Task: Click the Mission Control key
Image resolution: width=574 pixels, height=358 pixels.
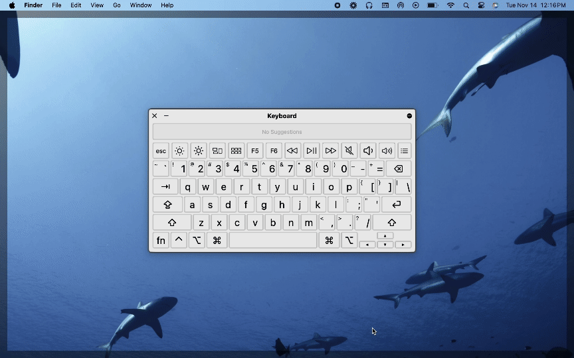Action: (217, 151)
